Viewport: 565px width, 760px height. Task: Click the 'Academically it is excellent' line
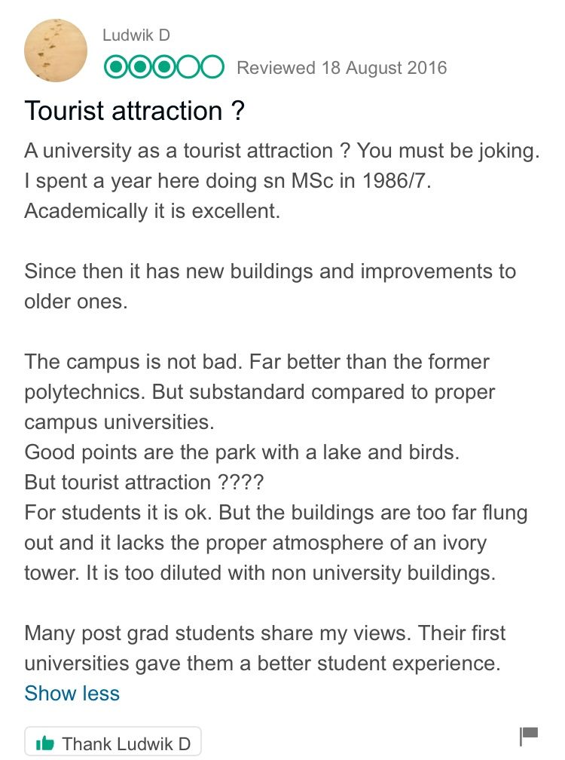152,211
